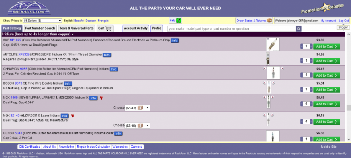Open the Warranties footer link
The width and height of the screenshot is (351, 158).
[120, 147]
